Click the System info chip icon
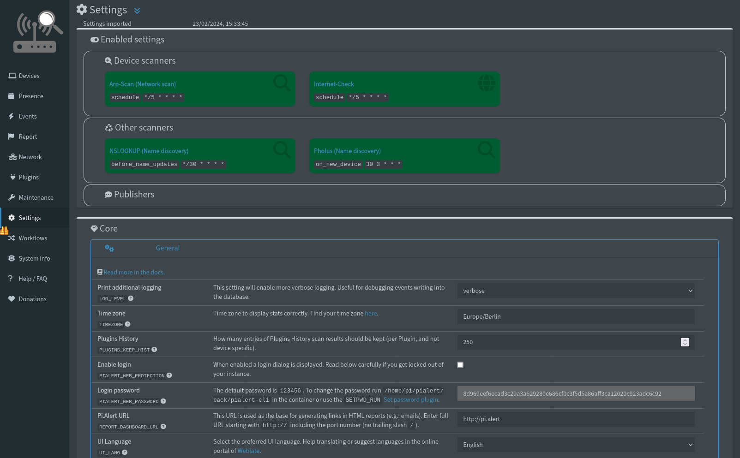 click(12, 258)
